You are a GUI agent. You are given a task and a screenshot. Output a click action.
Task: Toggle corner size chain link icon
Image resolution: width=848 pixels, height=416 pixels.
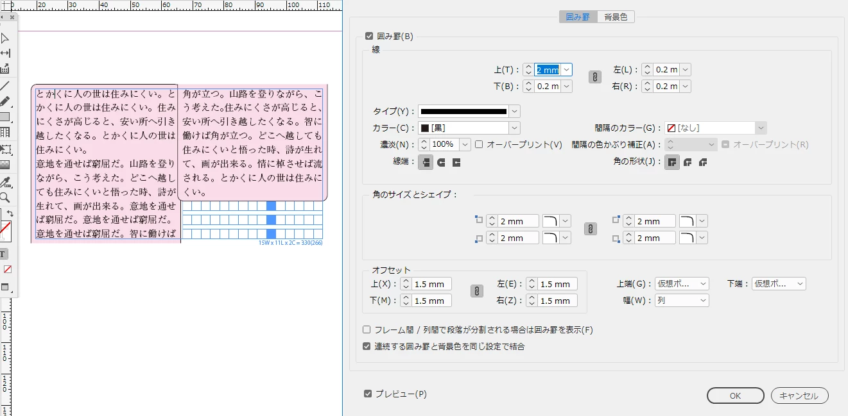pos(590,229)
